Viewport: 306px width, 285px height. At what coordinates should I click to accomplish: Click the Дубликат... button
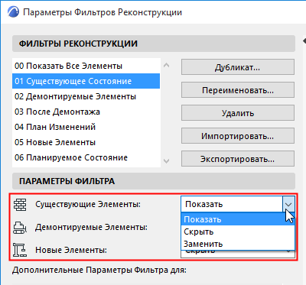[x=238, y=67]
